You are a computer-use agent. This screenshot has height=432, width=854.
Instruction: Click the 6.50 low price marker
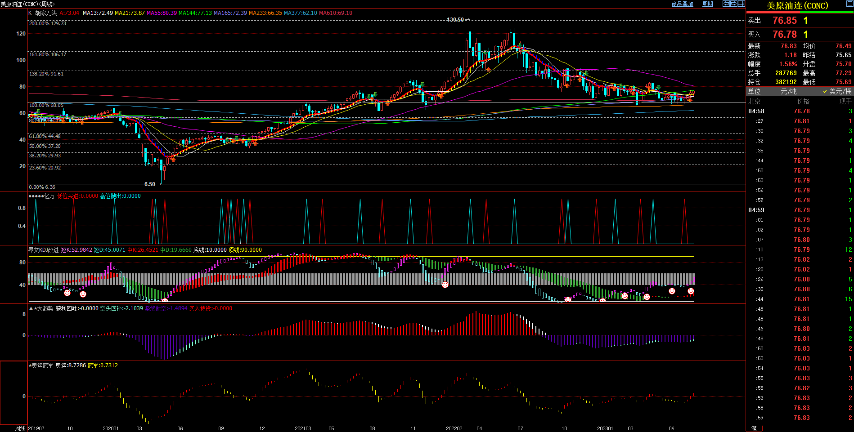tap(150, 184)
